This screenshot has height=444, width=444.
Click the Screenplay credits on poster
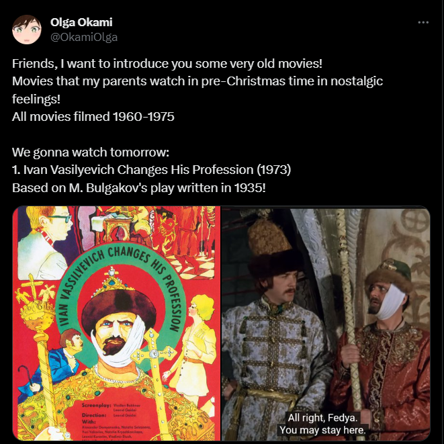coord(111,408)
